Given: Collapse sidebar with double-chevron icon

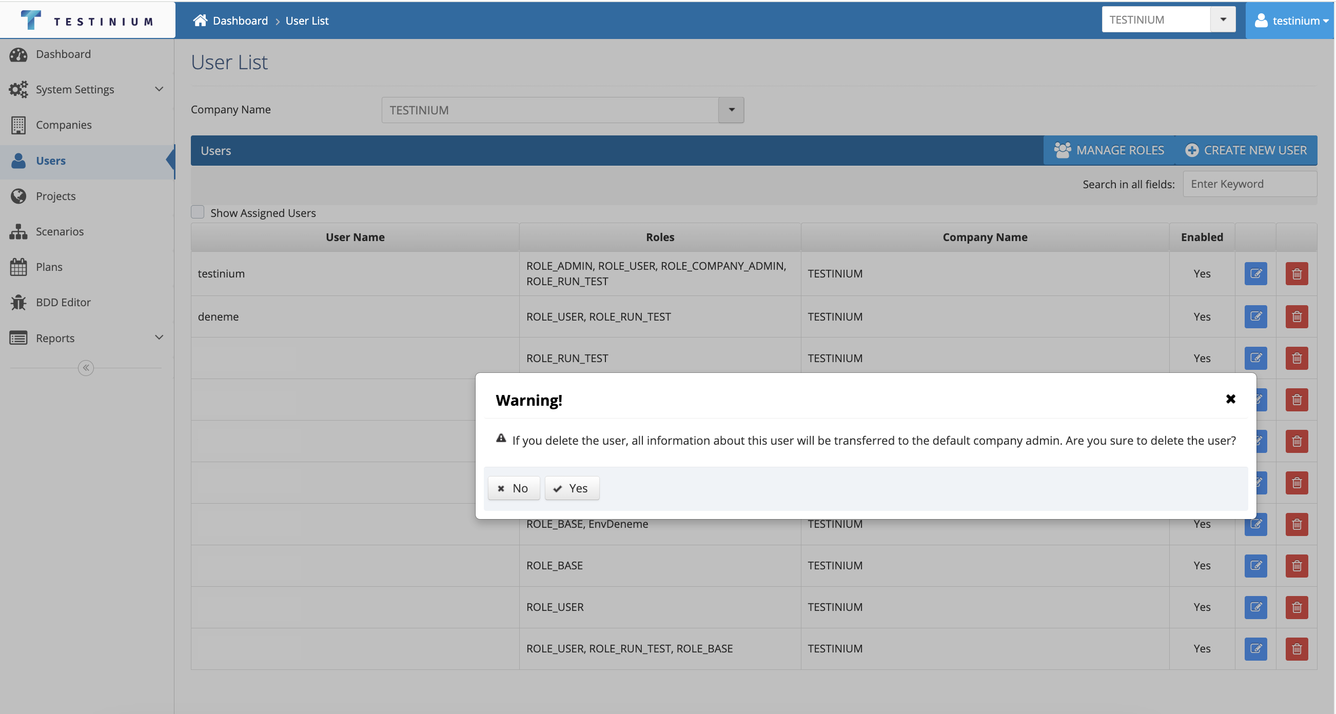Looking at the screenshot, I should pyautogui.click(x=86, y=368).
